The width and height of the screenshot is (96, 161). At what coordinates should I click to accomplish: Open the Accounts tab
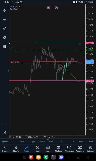[80, 149]
